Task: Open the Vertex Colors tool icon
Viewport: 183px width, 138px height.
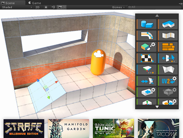Action: (146, 70)
